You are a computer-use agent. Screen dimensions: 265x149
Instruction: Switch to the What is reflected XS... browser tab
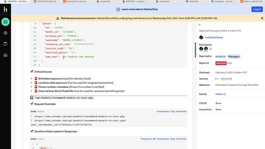pos(252,2)
